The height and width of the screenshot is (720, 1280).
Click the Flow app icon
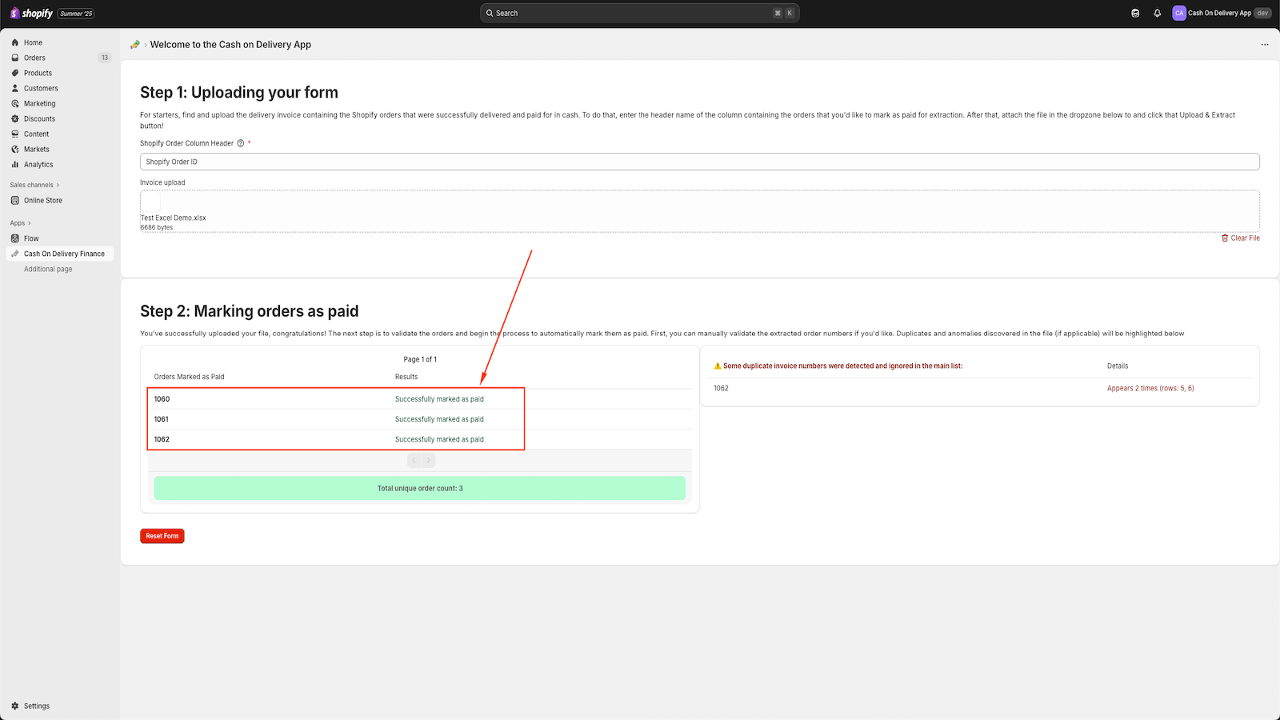15,238
